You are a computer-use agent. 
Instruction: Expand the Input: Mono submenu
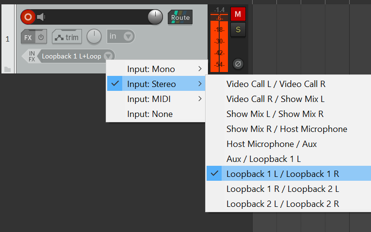tap(156, 69)
